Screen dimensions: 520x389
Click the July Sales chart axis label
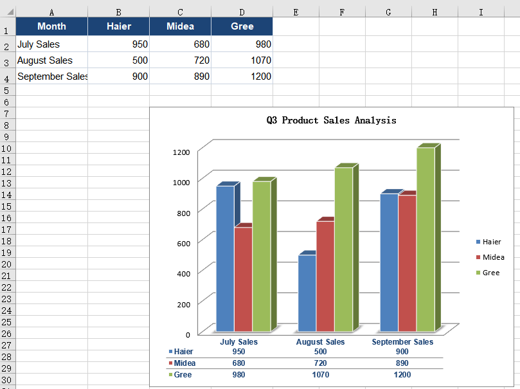238,342
